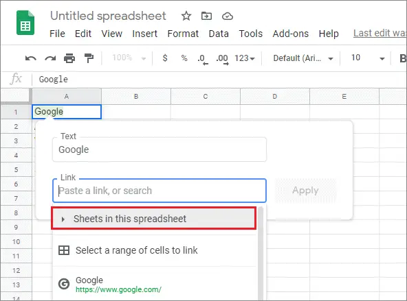The image size is (407, 301).
Task: Select row 12 header
Action: [16, 270]
